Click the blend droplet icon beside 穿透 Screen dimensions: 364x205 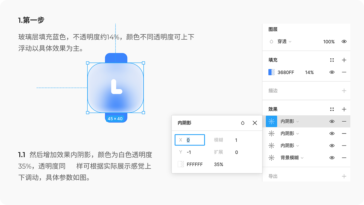coord(272,42)
